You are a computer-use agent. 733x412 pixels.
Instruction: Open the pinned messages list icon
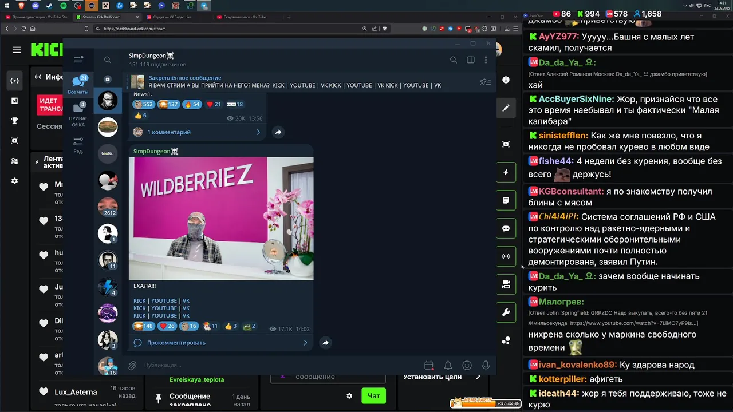[x=485, y=82]
